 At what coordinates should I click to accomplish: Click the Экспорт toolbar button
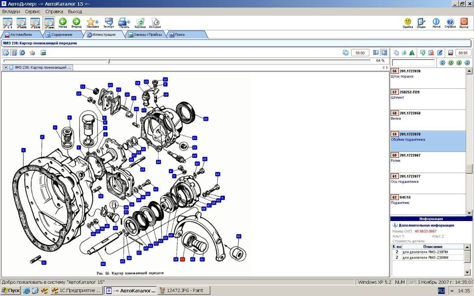[x=109, y=23]
